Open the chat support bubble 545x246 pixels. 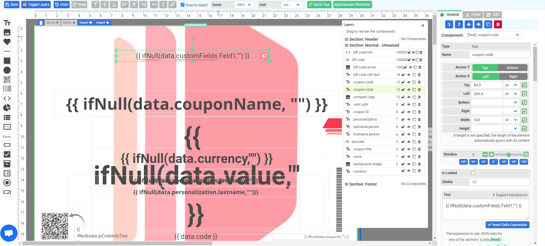[9, 233]
